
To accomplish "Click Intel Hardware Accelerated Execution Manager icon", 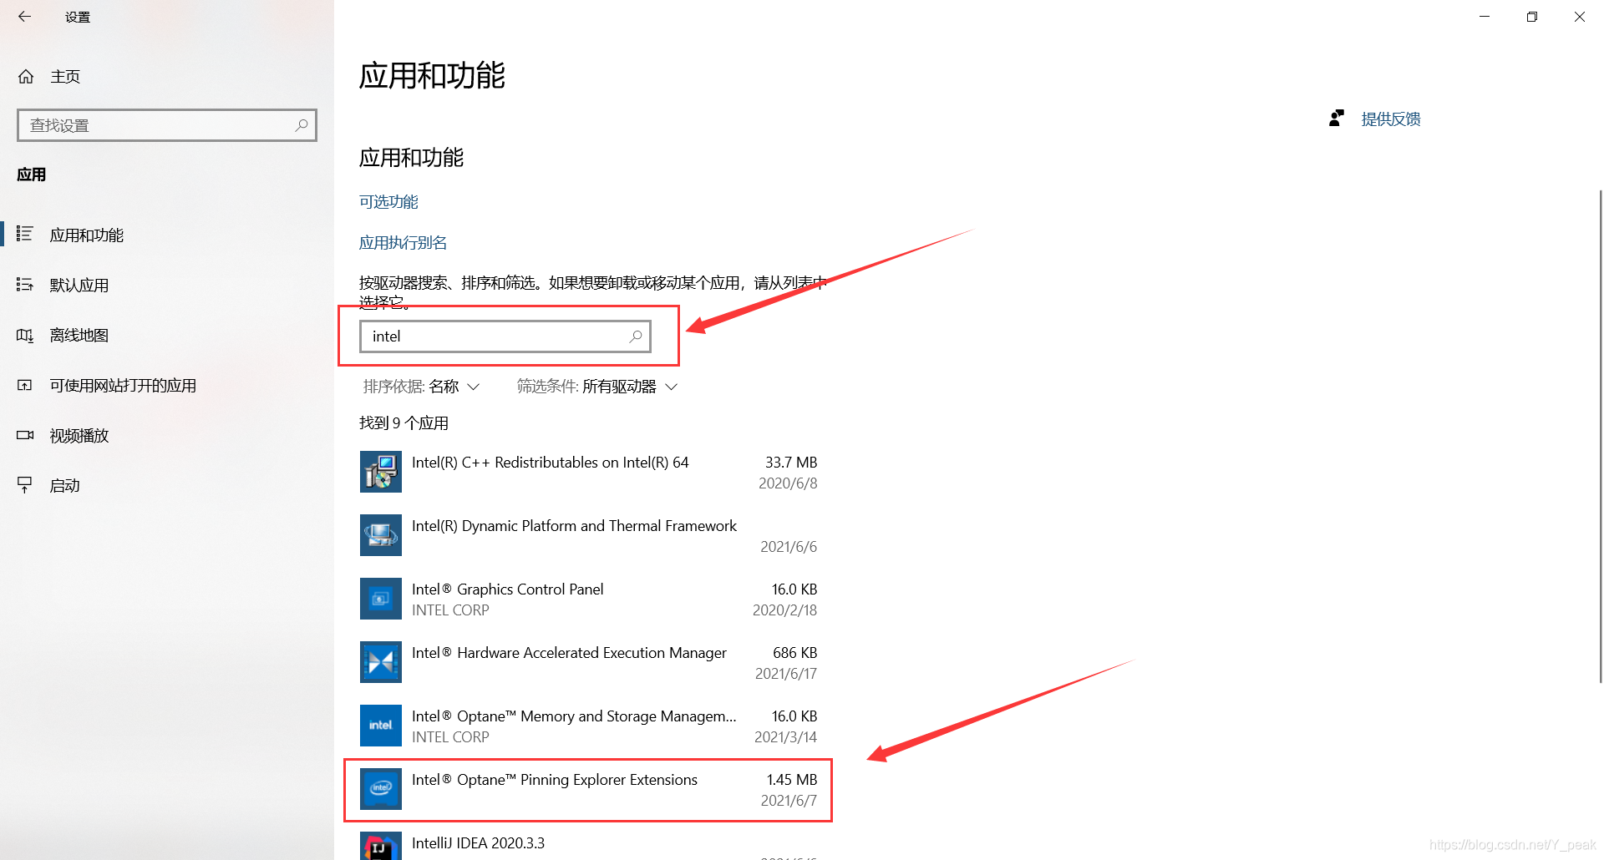I will coord(381,662).
